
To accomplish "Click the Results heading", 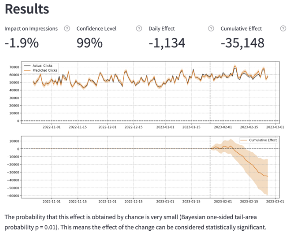I will [x=27, y=9].
